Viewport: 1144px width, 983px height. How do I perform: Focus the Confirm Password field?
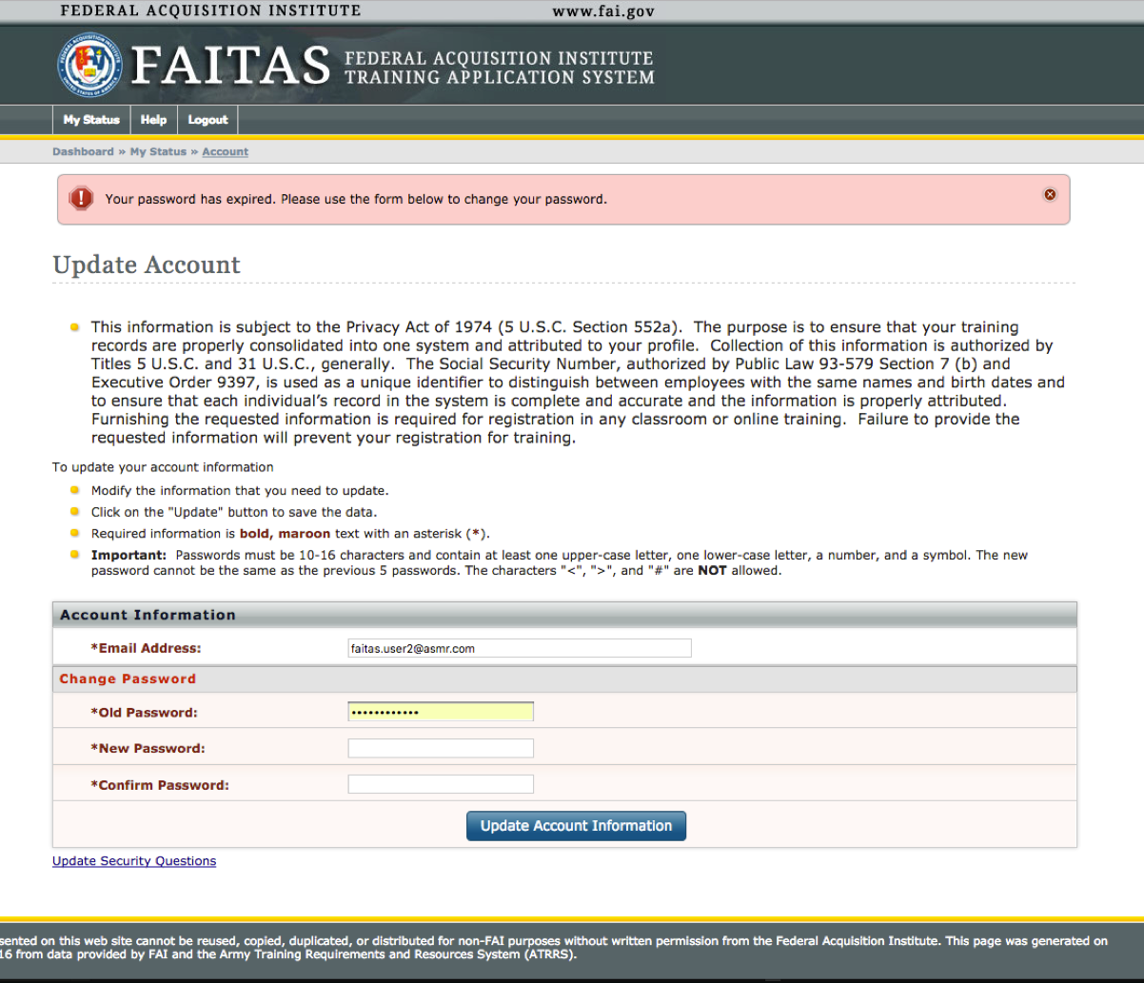click(x=441, y=784)
